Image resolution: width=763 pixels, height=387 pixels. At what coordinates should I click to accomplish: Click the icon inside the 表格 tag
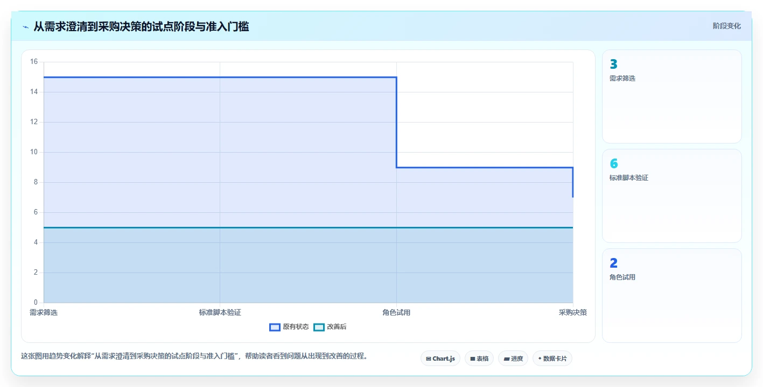tap(473, 359)
